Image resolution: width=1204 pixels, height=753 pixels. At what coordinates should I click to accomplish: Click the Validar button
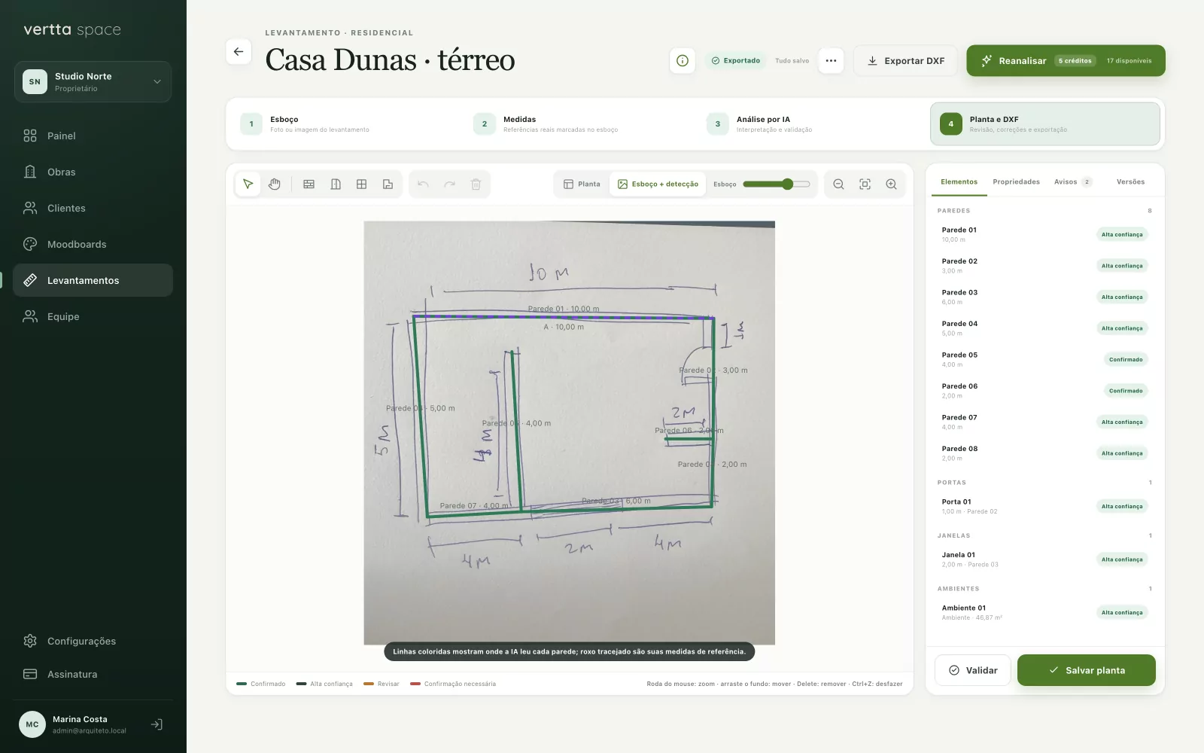pyautogui.click(x=973, y=670)
